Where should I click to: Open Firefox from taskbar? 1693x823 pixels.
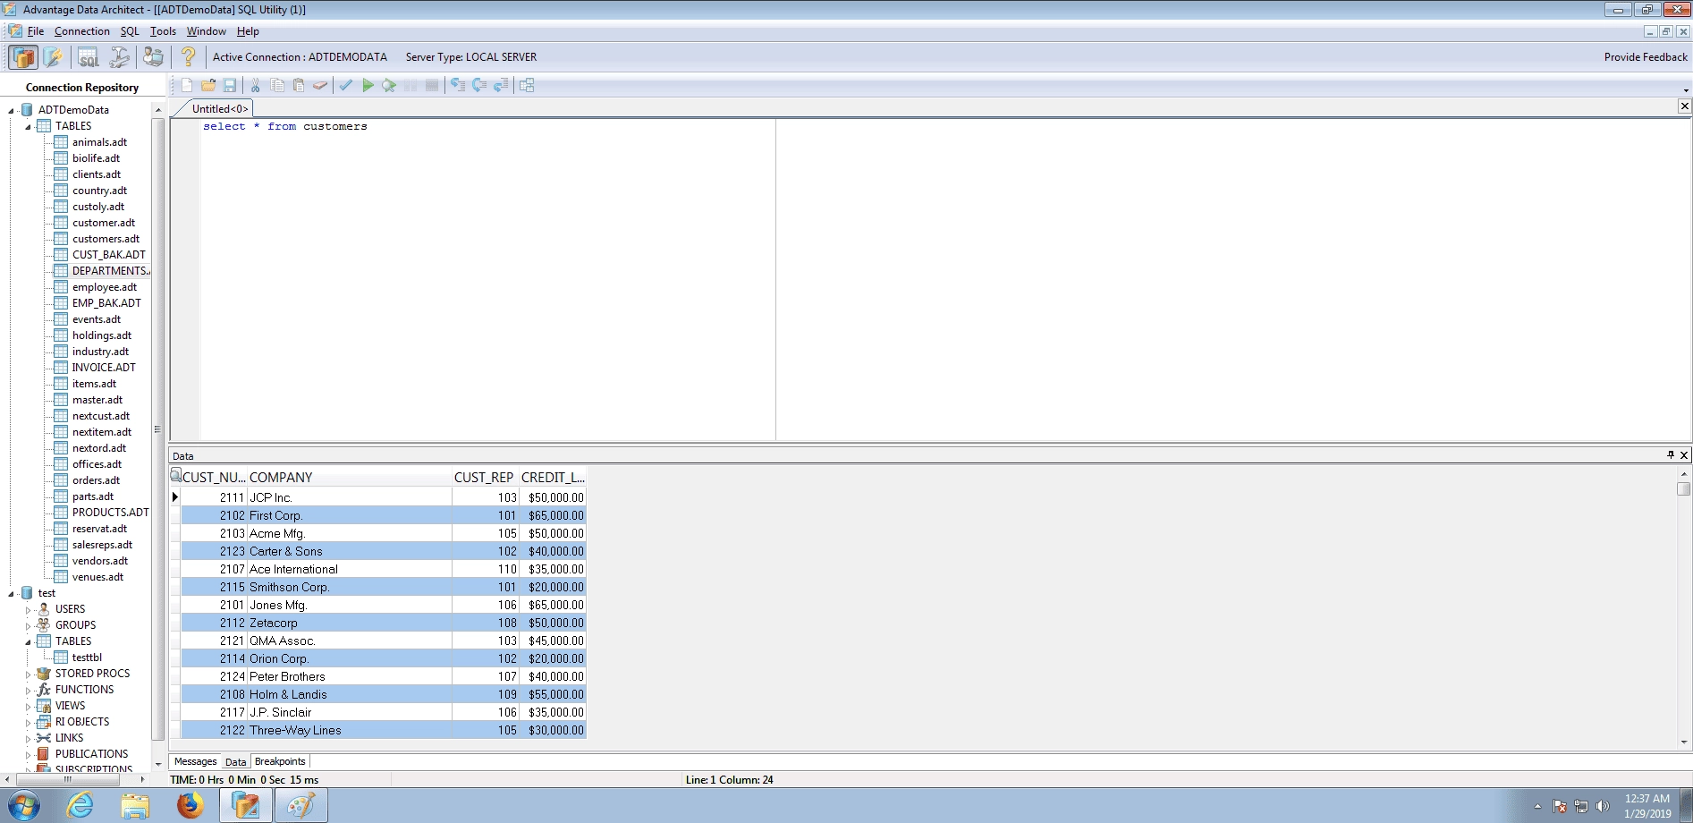[x=190, y=806]
